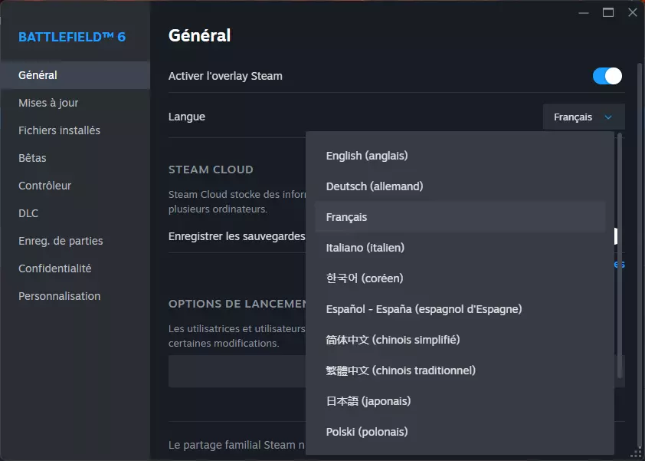Choose Deutsch (allemand) language option
Viewport: 645px width, 461px height.
pyautogui.click(x=375, y=186)
